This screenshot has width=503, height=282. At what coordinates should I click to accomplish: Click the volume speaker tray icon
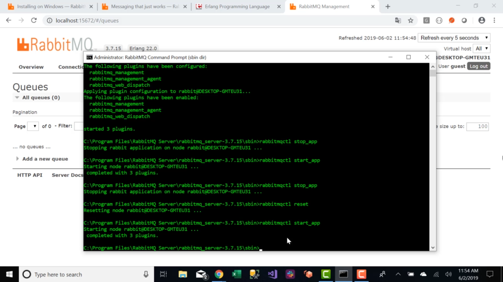coord(448,274)
